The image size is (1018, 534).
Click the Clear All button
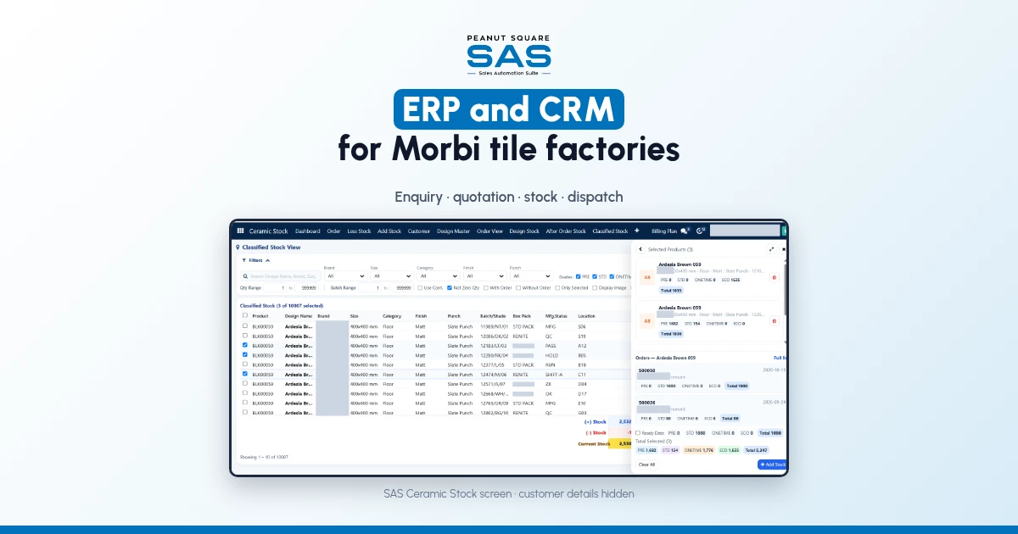tap(646, 464)
